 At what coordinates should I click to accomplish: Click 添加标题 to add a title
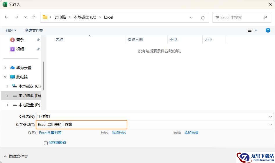pyautogui.click(x=191, y=133)
